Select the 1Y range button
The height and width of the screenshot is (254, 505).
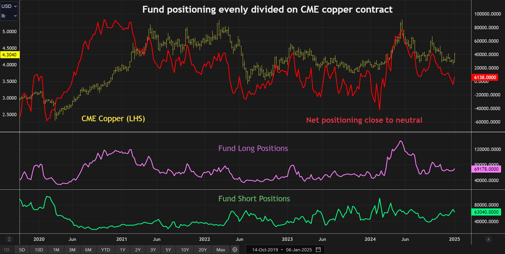pos(123,250)
